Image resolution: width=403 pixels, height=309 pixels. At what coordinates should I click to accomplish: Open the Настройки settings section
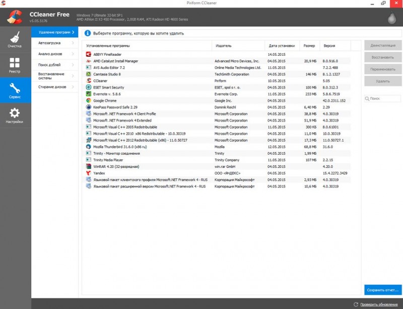click(15, 116)
